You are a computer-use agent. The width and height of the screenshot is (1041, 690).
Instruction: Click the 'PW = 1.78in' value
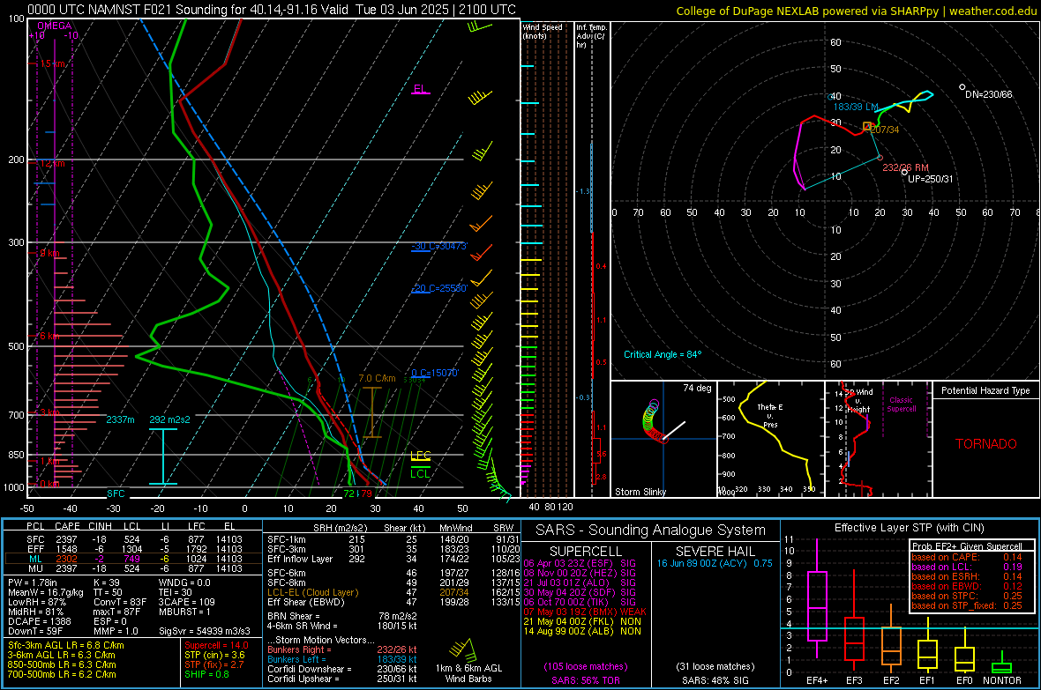click(34, 582)
